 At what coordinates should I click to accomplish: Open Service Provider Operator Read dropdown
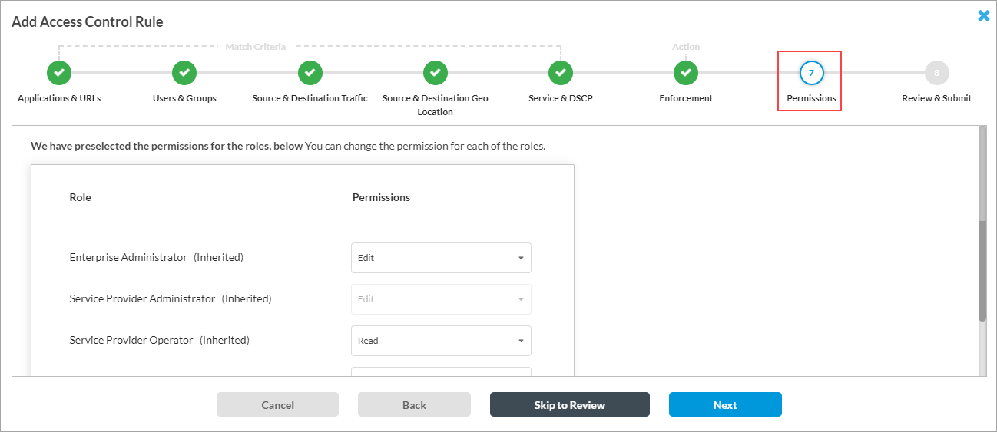[441, 341]
